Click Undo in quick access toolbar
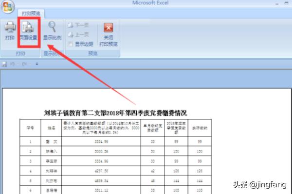The width and height of the screenshot is (292, 194). pyautogui.click(x=11, y=64)
